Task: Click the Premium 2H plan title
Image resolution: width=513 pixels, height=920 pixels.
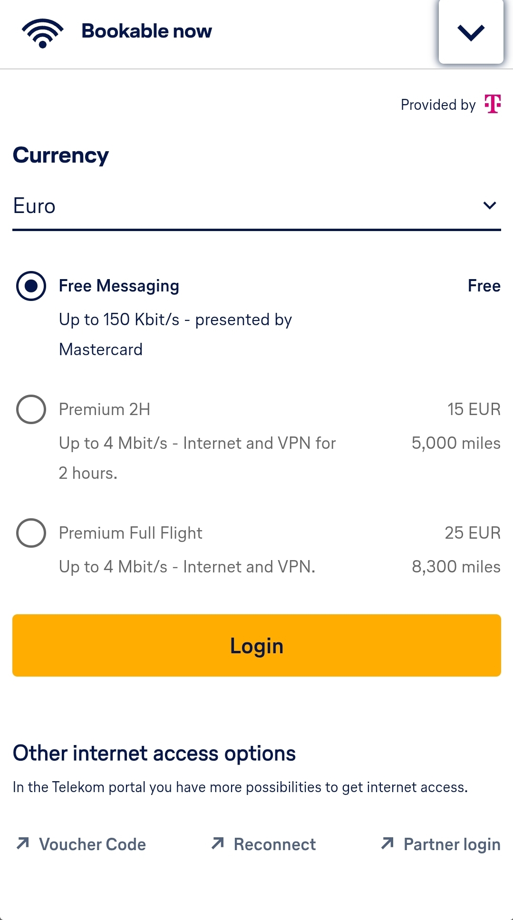Action: (105, 409)
